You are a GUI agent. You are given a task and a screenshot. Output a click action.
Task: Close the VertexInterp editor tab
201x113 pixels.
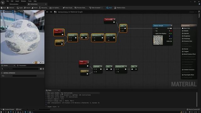pyautogui.click(x=46, y=4)
